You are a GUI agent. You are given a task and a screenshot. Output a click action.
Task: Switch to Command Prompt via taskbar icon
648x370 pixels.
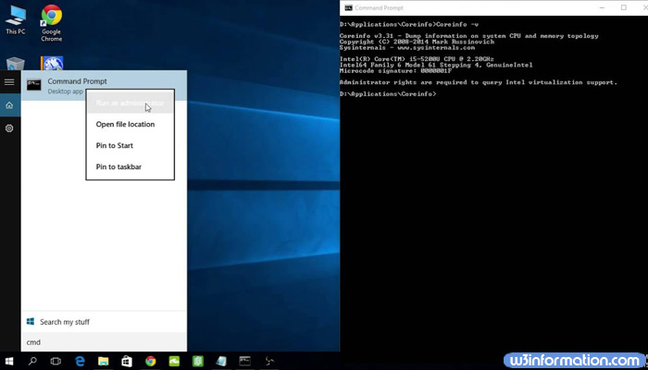coord(244,362)
